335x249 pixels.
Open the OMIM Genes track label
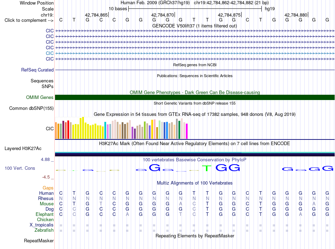tap(40, 97)
